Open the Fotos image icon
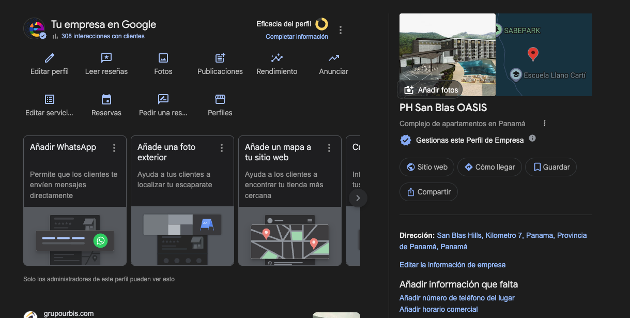The width and height of the screenshot is (630, 318). (163, 58)
